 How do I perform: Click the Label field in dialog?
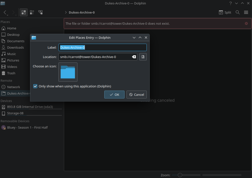point(103,47)
